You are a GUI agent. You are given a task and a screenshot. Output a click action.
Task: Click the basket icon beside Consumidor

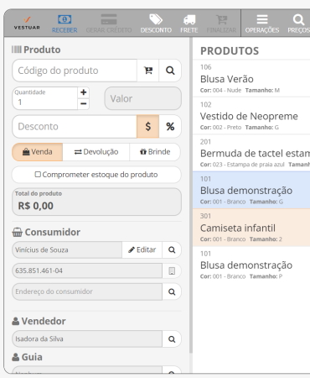click(18, 232)
